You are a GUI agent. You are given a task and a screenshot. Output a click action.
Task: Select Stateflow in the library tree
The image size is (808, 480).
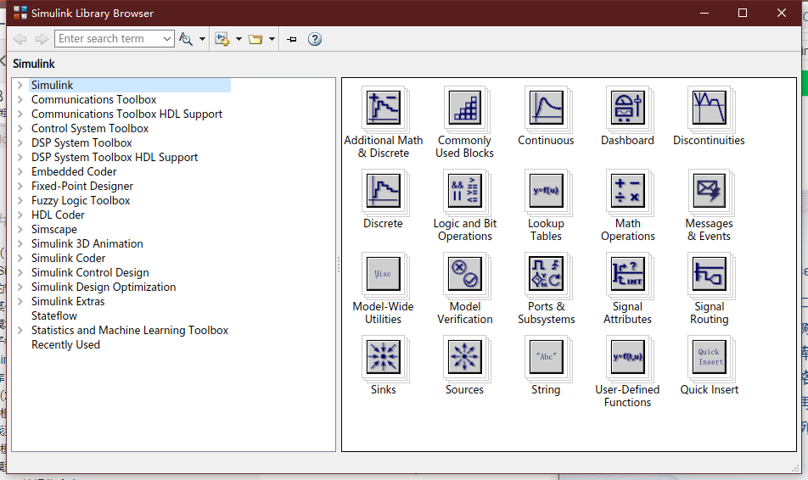click(x=54, y=315)
